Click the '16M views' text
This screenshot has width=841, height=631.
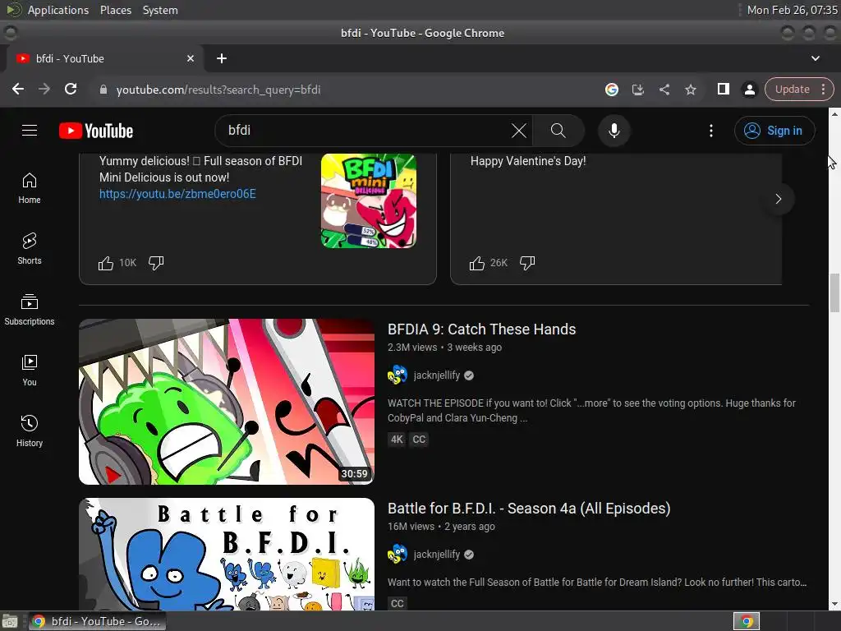[411, 527]
